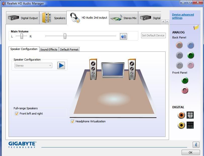Image resolution: width=204 pixels, height=156 pixels.
Task: Open the Sound Effects tab
Action: pyautogui.click(x=49, y=49)
